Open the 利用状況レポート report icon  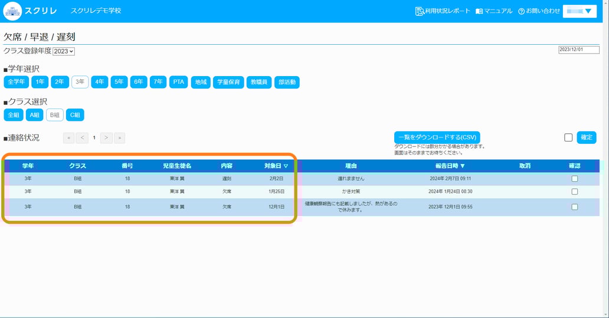point(420,11)
